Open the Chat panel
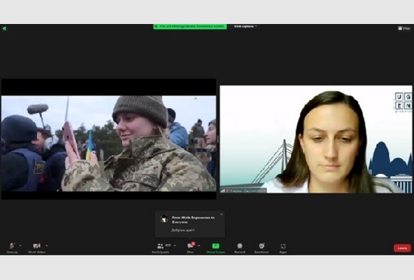 point(190,246)
